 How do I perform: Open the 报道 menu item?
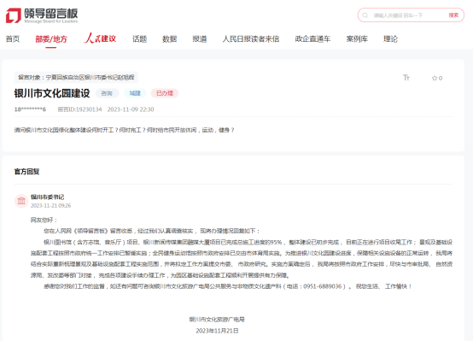point(200,39)
